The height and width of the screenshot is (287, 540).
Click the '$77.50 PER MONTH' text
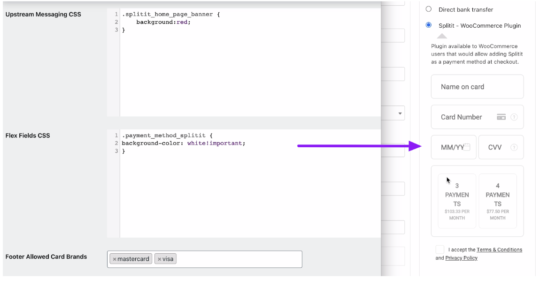(498, 215)
